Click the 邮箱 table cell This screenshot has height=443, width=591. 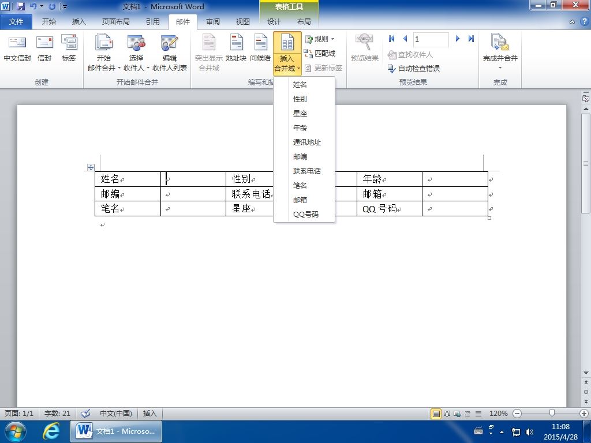pos(390,194)
